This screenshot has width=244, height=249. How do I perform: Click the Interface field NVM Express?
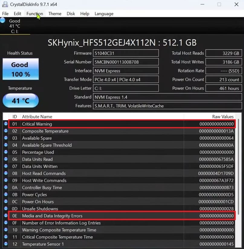[126, 71]
